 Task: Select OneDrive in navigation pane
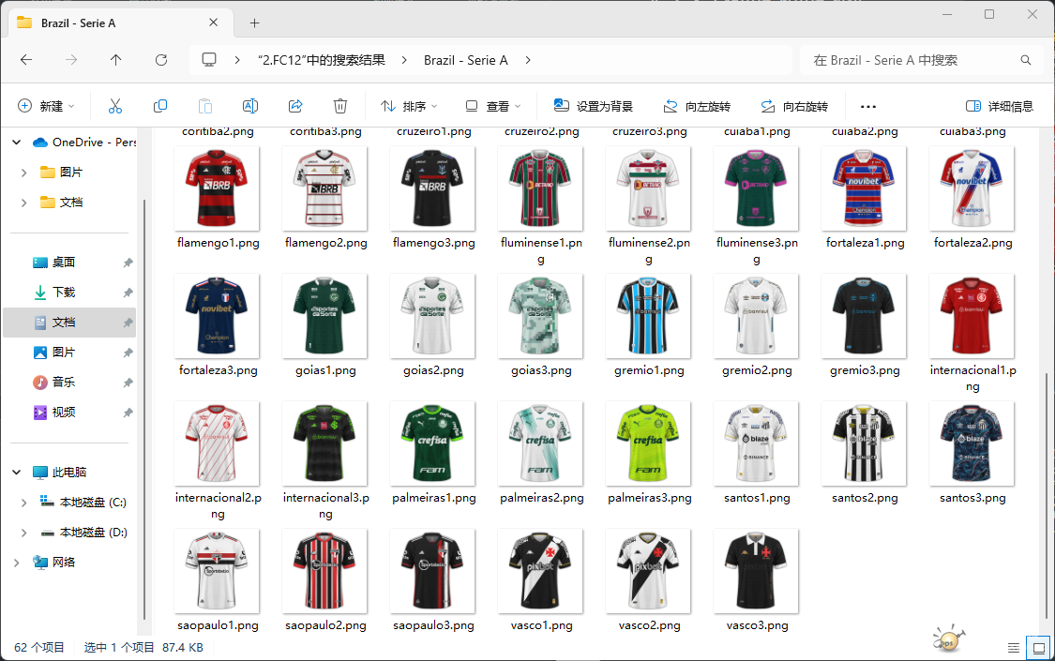[x=84, y=142]
